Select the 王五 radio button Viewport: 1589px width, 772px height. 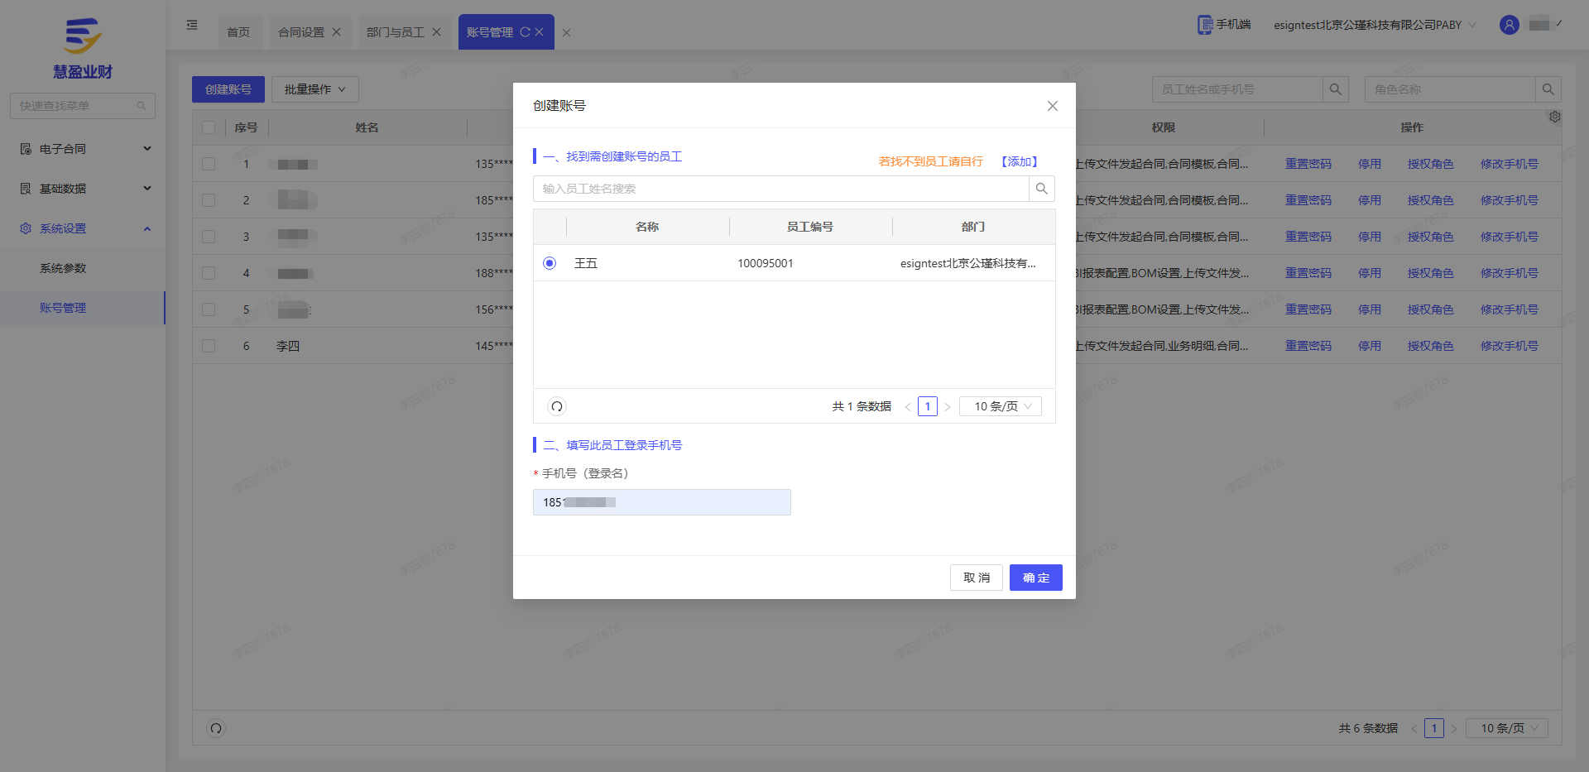(550, 263)
